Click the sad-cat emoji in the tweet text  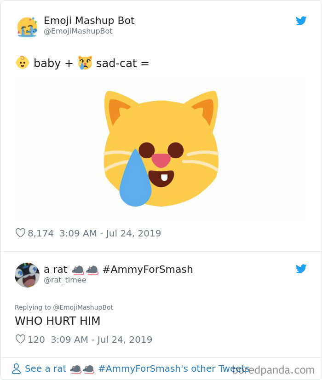[85, 63]
